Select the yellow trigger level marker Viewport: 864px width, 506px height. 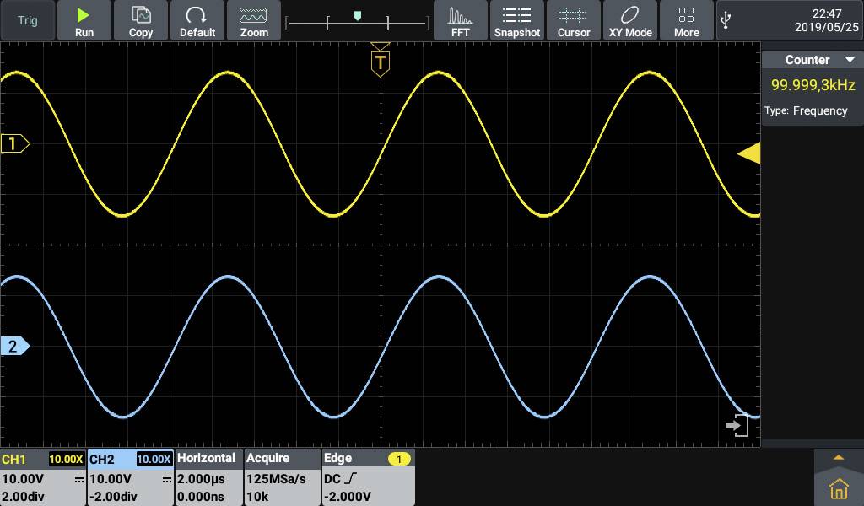point(748,153)
